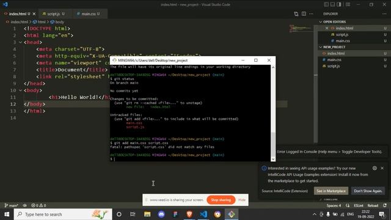
Task: Open the IntelliCode notification gear settings
Action: pos(375,168)
